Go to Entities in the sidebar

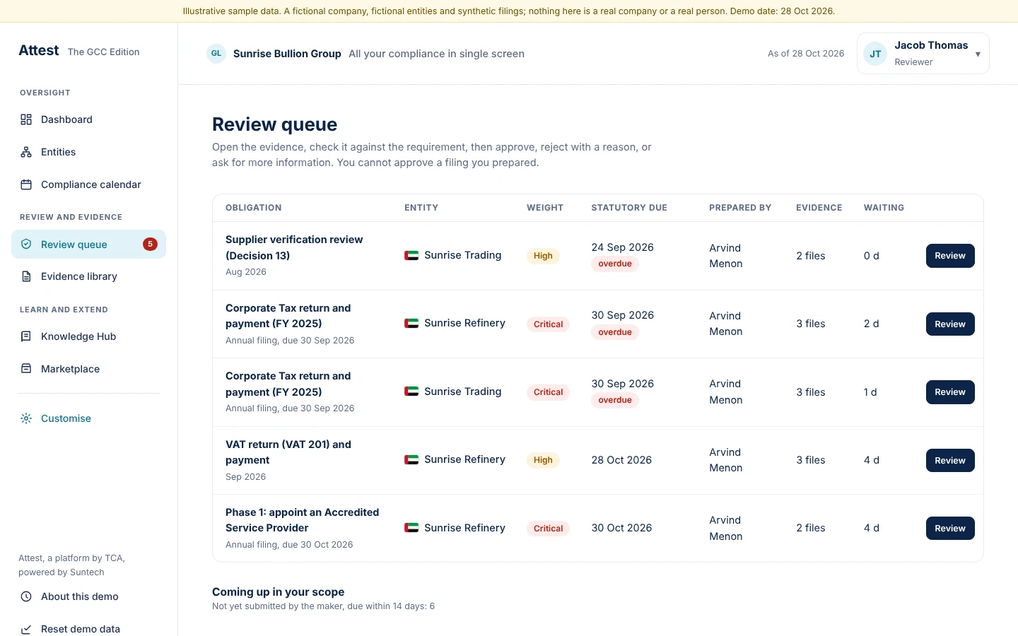point(88,152)
